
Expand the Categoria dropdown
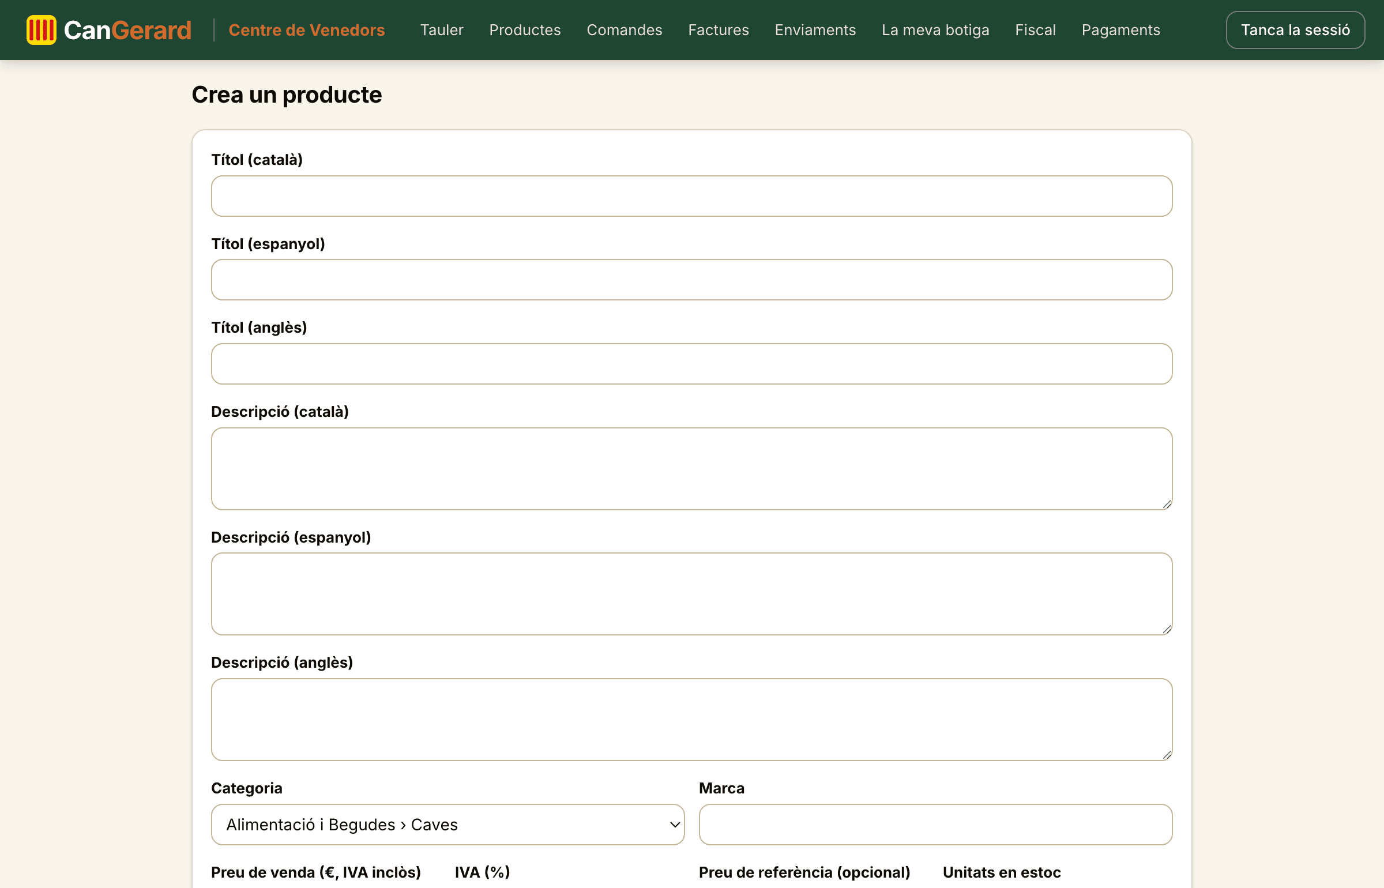click(448, 825)
